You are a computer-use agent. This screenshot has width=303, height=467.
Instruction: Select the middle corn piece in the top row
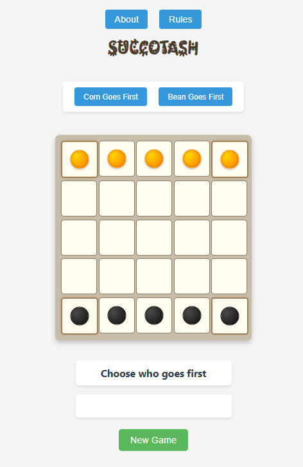tap(154, 159)
